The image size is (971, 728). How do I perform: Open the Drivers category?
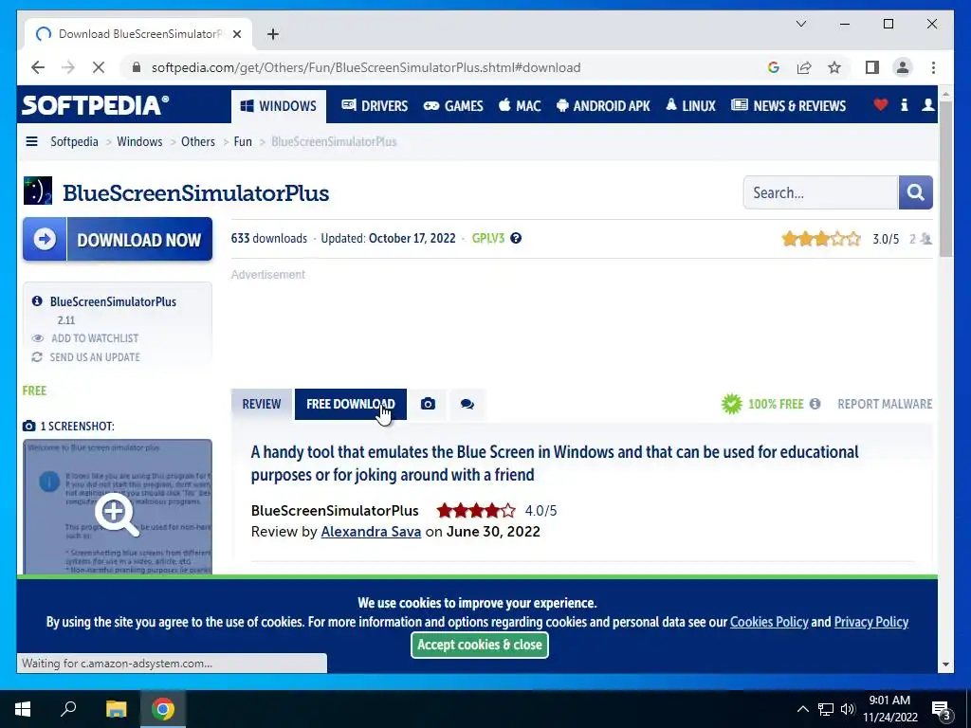pyautogui.click(x=375, y=106)
